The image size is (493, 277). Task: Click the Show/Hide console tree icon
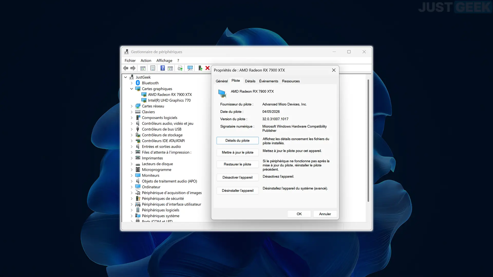coord(143,68)
